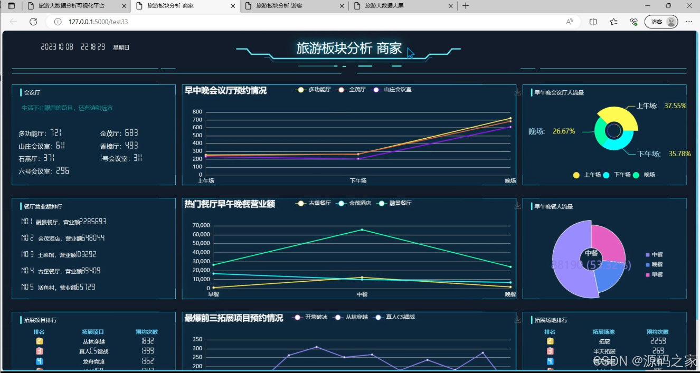Click NO 3 土菜馆 ranking row
Viewport: 700px width, 373px height.
tap(59, 254)
